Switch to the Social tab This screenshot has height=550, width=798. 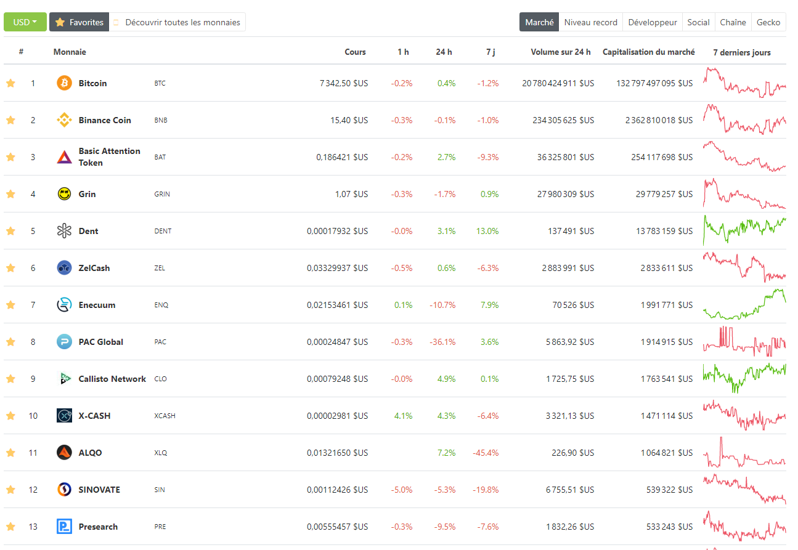coord(698,22)
